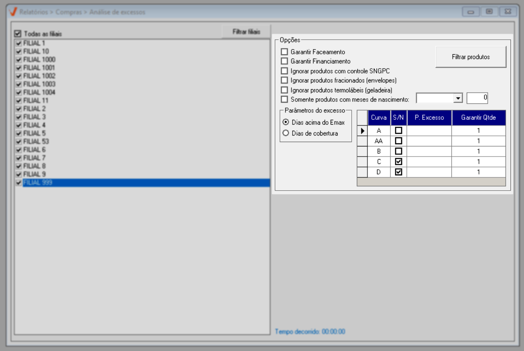This screenshot has height=351, width=524.
Task: Toggle the FILIAL 11 checkbox
Action: 19,101
